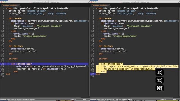
Task: Open Spaces indentation menu in left status bar
Action: 73,99
